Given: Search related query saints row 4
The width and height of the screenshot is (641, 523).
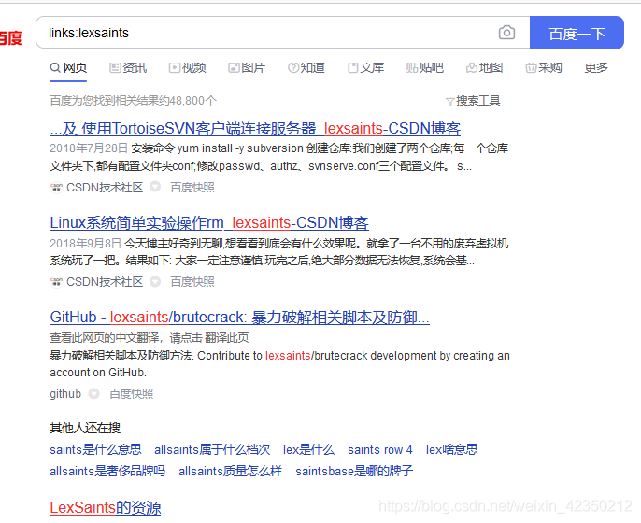Looking at the screenshot, I should click(x=380, y=449).
